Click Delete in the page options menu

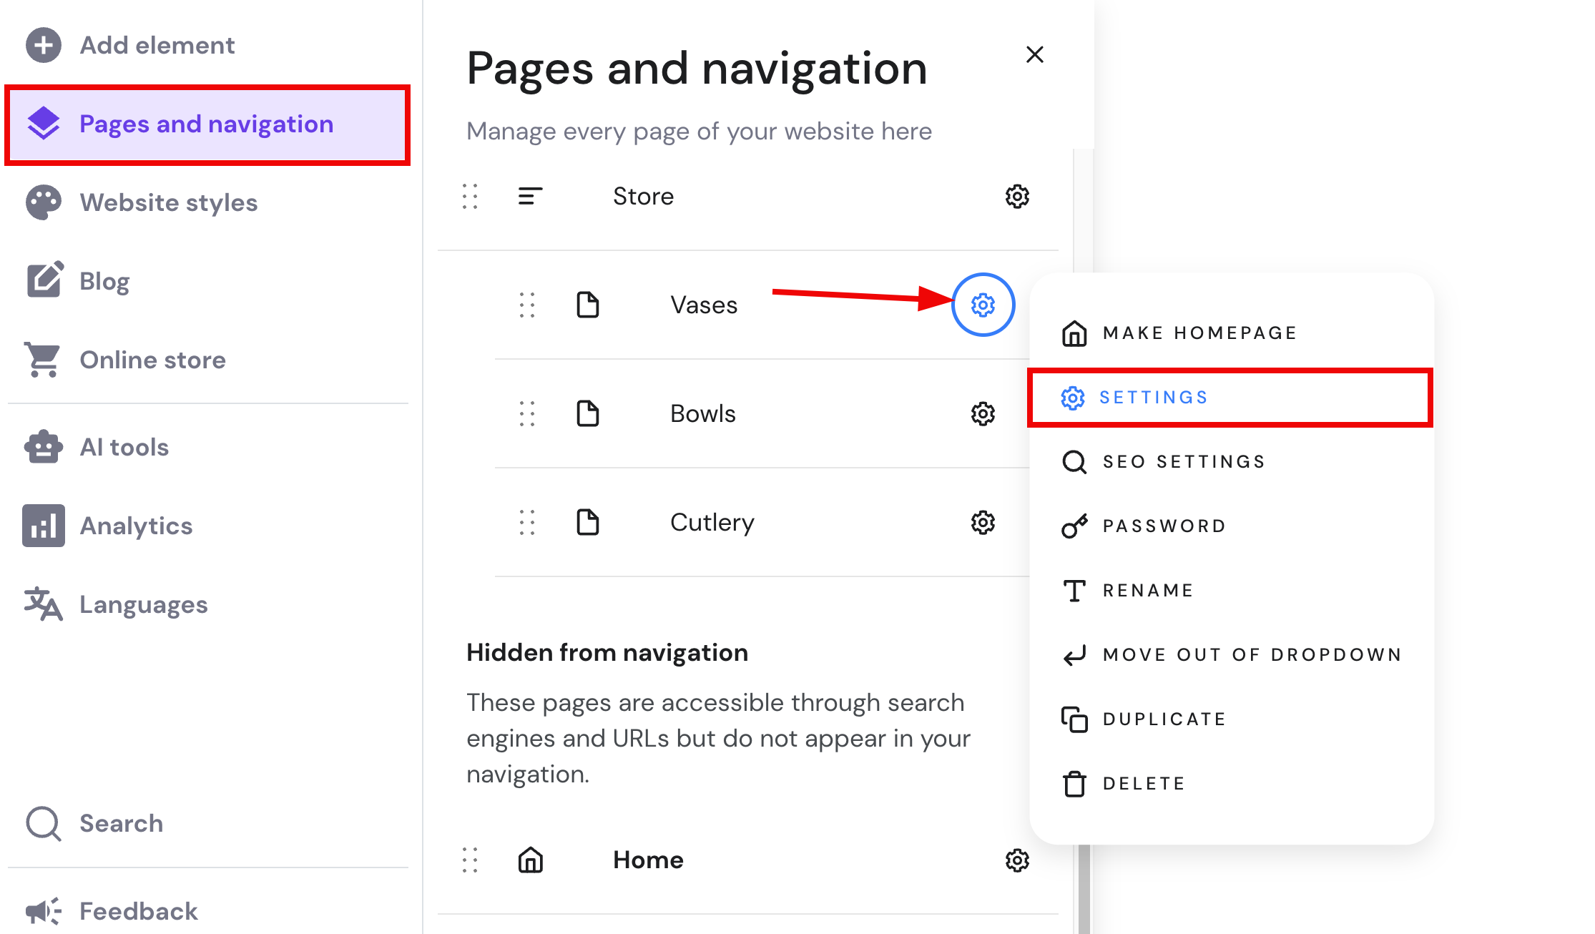(x=1143, y=782)
